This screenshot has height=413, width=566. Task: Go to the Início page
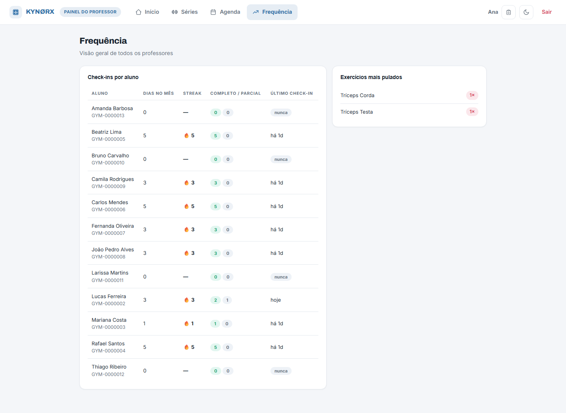point(147,12)
